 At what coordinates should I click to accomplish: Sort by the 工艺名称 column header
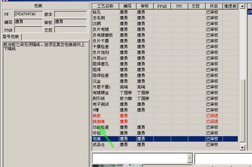(105, 6)
